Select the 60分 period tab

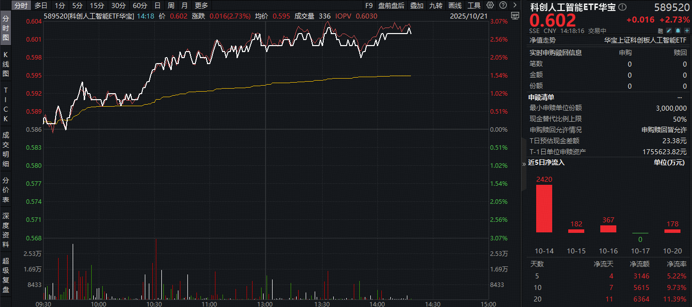pos(140,6)
